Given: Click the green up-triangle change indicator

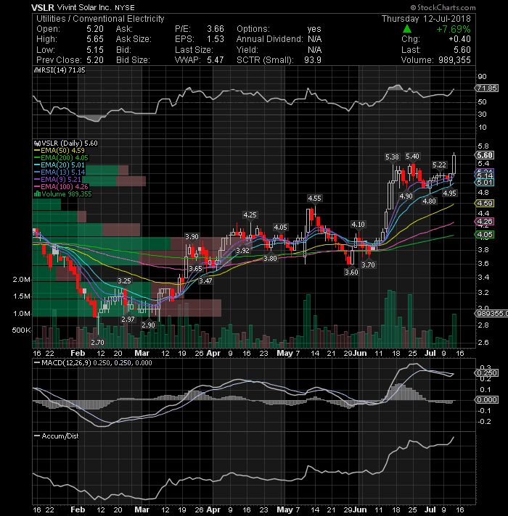Looking at the screenshot, I should (407, 29).
